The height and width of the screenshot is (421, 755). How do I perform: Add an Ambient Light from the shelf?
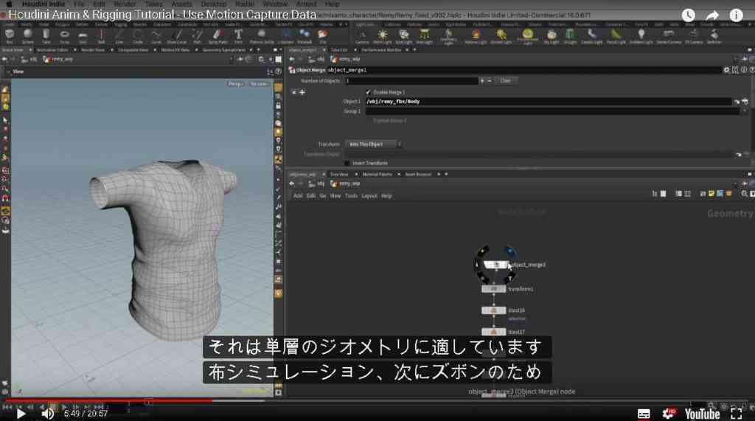pos(641,36)
